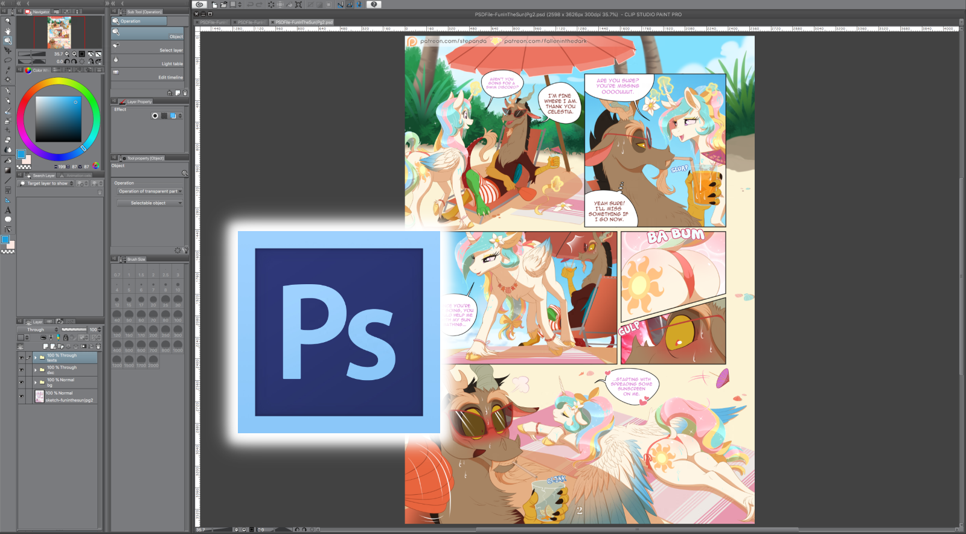
Task: Switch to PSDFile-FunInTheSun|Pg2.psd document tab
Action: [x=302, y=22]
